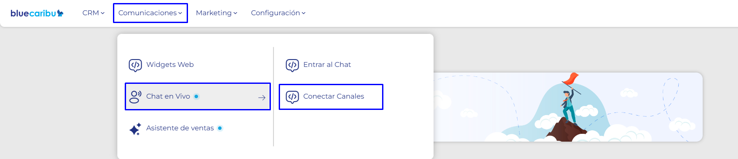This screenshot has width=738, height=159.
Task: Go to Conectar Canales
Action: pos(331,97)
